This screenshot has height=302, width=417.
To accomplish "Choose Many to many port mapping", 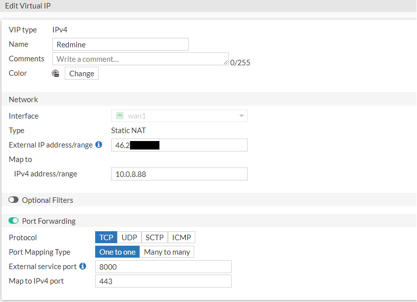I will click(167, 252).
